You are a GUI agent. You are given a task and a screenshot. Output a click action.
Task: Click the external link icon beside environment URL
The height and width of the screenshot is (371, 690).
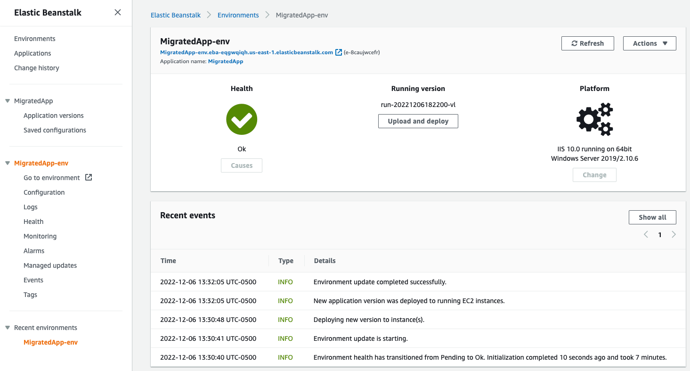[x=338, y=52]
